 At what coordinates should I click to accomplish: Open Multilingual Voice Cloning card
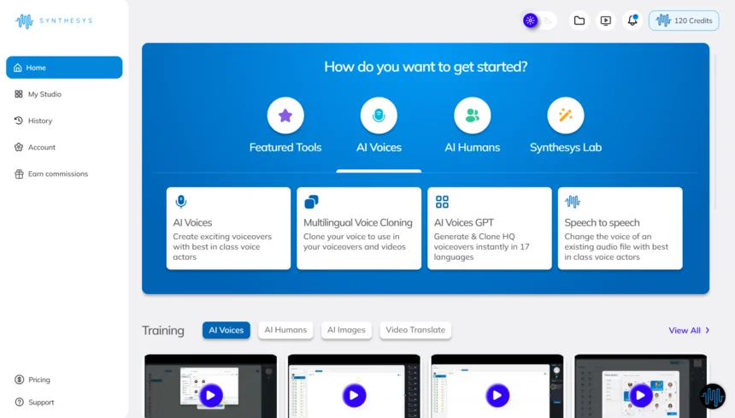coord(359,228)
